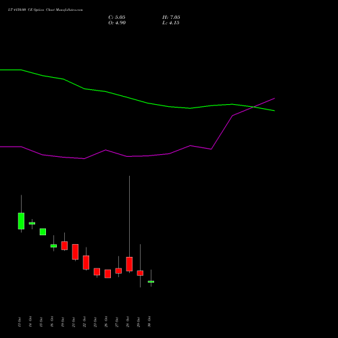Click the small green candle above 16 Oct
Image resolution: width=338 pixels, height=338 pixels.
coord(53,246)
